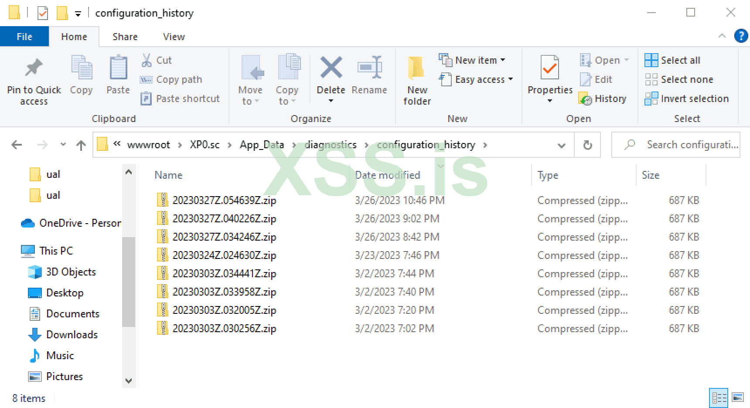Collapse the ribbon with the chevron

click(722, 36)
